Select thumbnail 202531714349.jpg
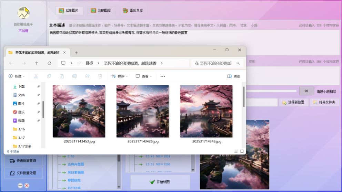This screenshot has height=192, width=342. point(206,111)
